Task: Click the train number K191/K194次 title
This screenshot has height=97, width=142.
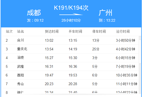Action: coord(71,8)
